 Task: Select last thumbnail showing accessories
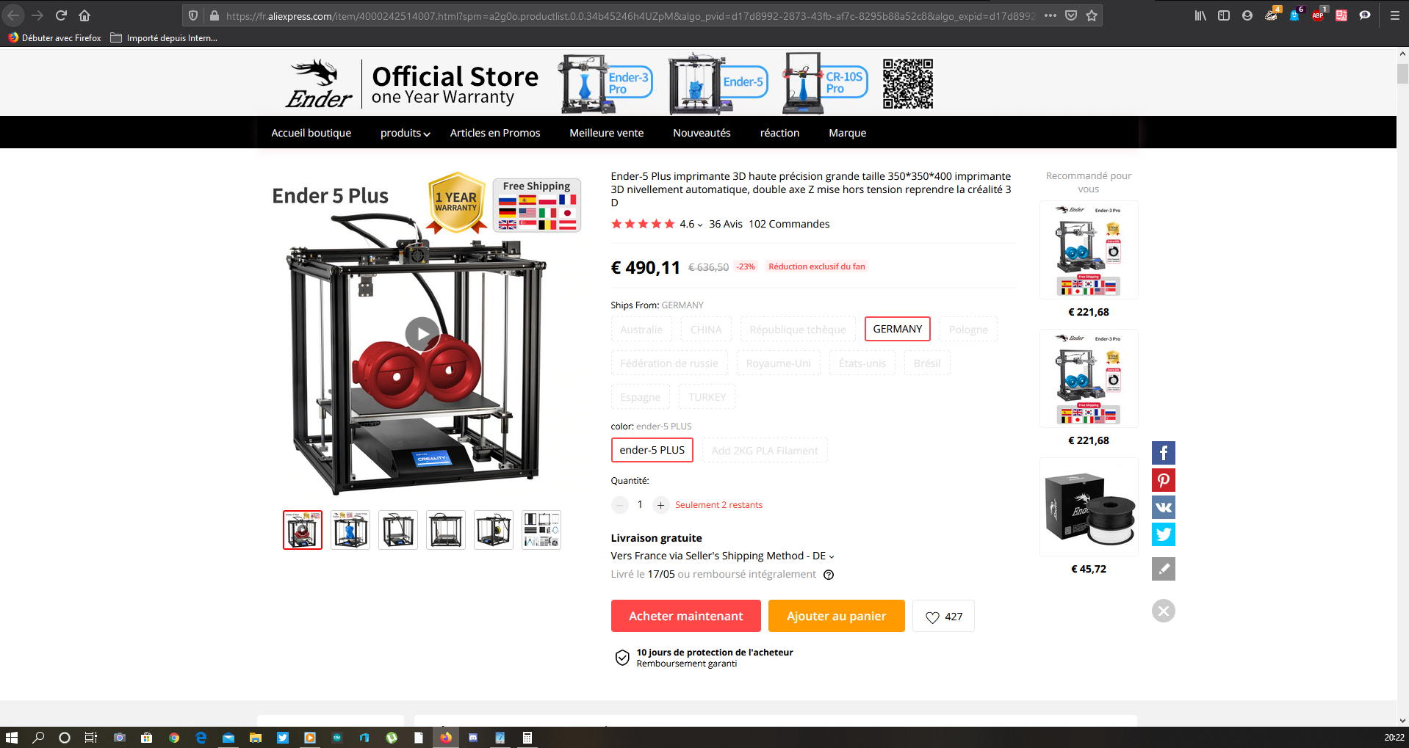(x=541, y=530)
